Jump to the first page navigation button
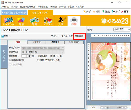Screen dimensions: 131x110 [x=102, y=108]
